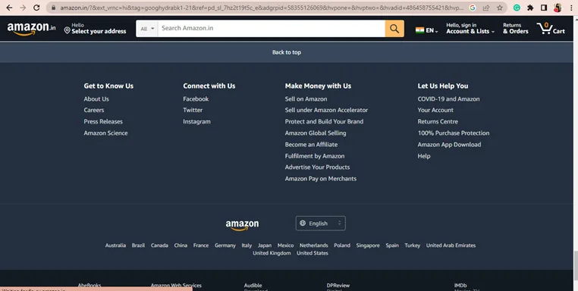Expand Account & Lists menu
578x291 pixels.
470,28
